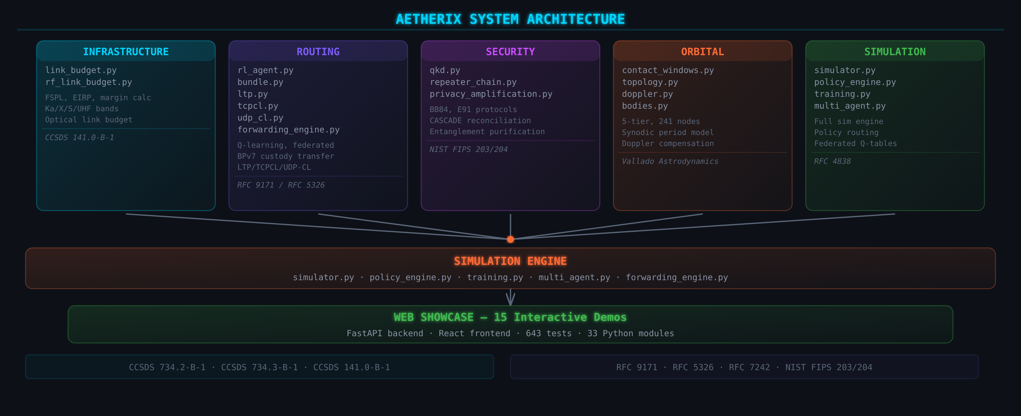Click 'CASCADE reconciliation' note
This screenshot has width=1021, height=416.
[x=480, y=121]
